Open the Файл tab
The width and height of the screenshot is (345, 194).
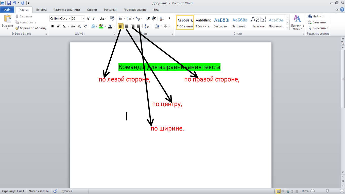(x=7, y=10)
